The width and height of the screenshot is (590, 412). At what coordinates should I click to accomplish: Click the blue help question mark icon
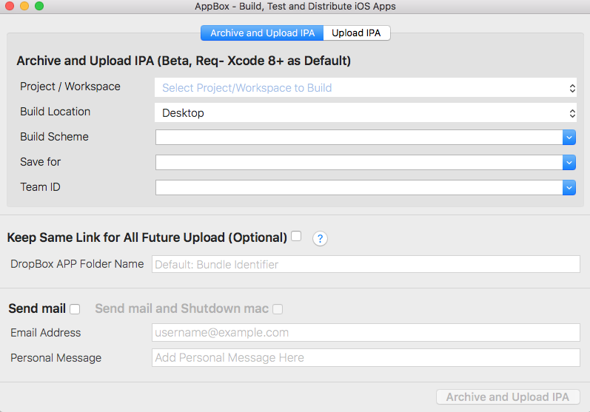(x=320, y=238)
